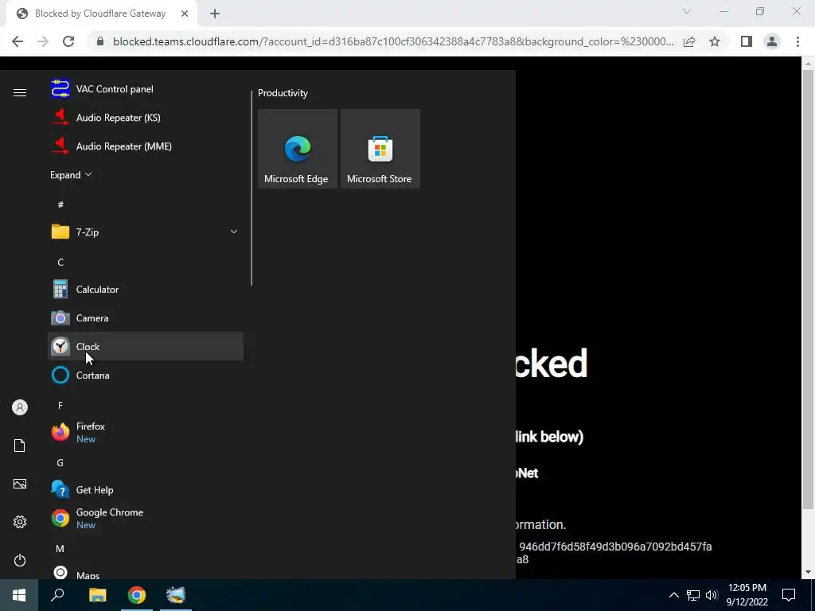Go back in Chrome
This screenshot has height=611, width=815.
coord(18,41)
